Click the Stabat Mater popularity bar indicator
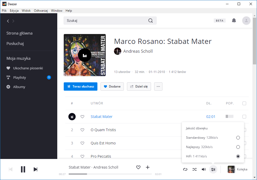The image size is (257, 180). point(230,117)
